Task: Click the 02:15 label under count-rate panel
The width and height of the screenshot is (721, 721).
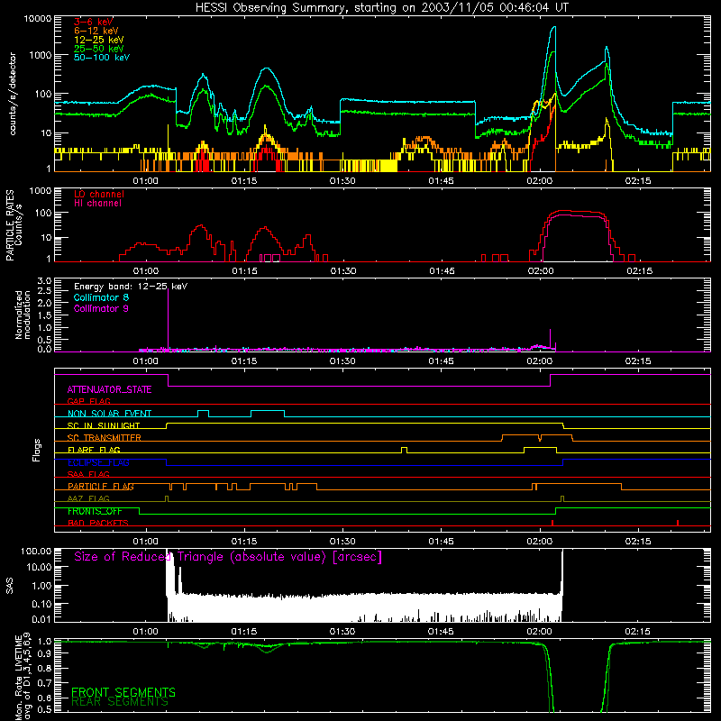Action: pos(638,181)
